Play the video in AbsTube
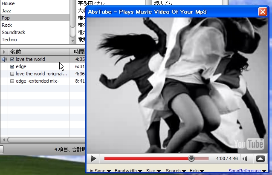Screen dimensions: 272x175 pos(93,158)
